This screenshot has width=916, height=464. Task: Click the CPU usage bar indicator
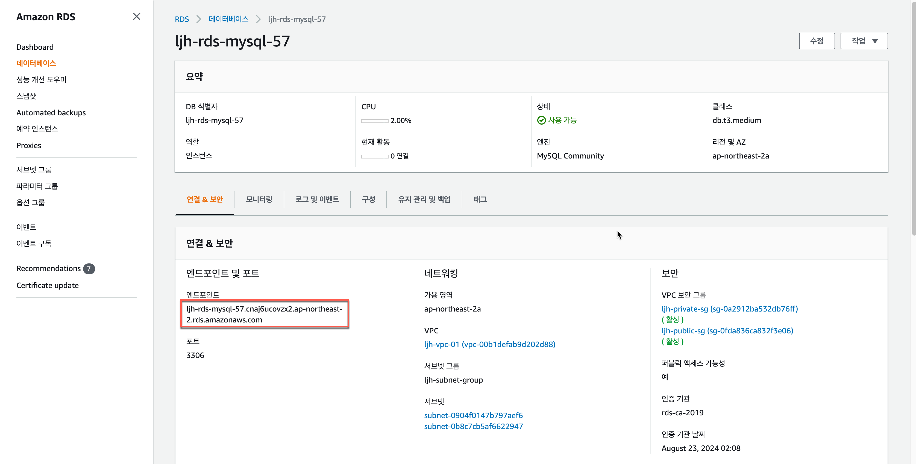374,121
